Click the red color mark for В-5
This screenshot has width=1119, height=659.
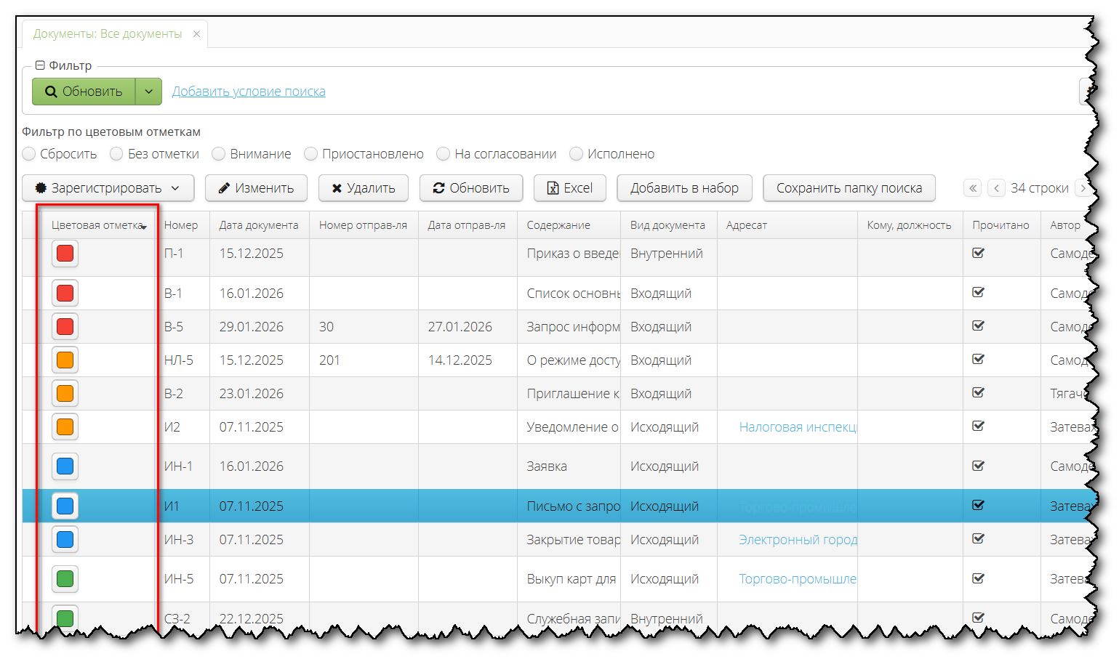[x=65, y=327]
